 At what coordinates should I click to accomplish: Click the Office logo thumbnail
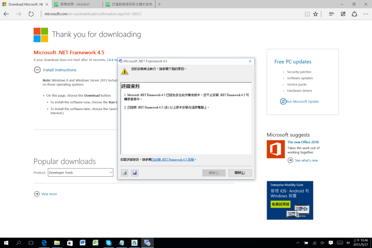click(276, 149)
